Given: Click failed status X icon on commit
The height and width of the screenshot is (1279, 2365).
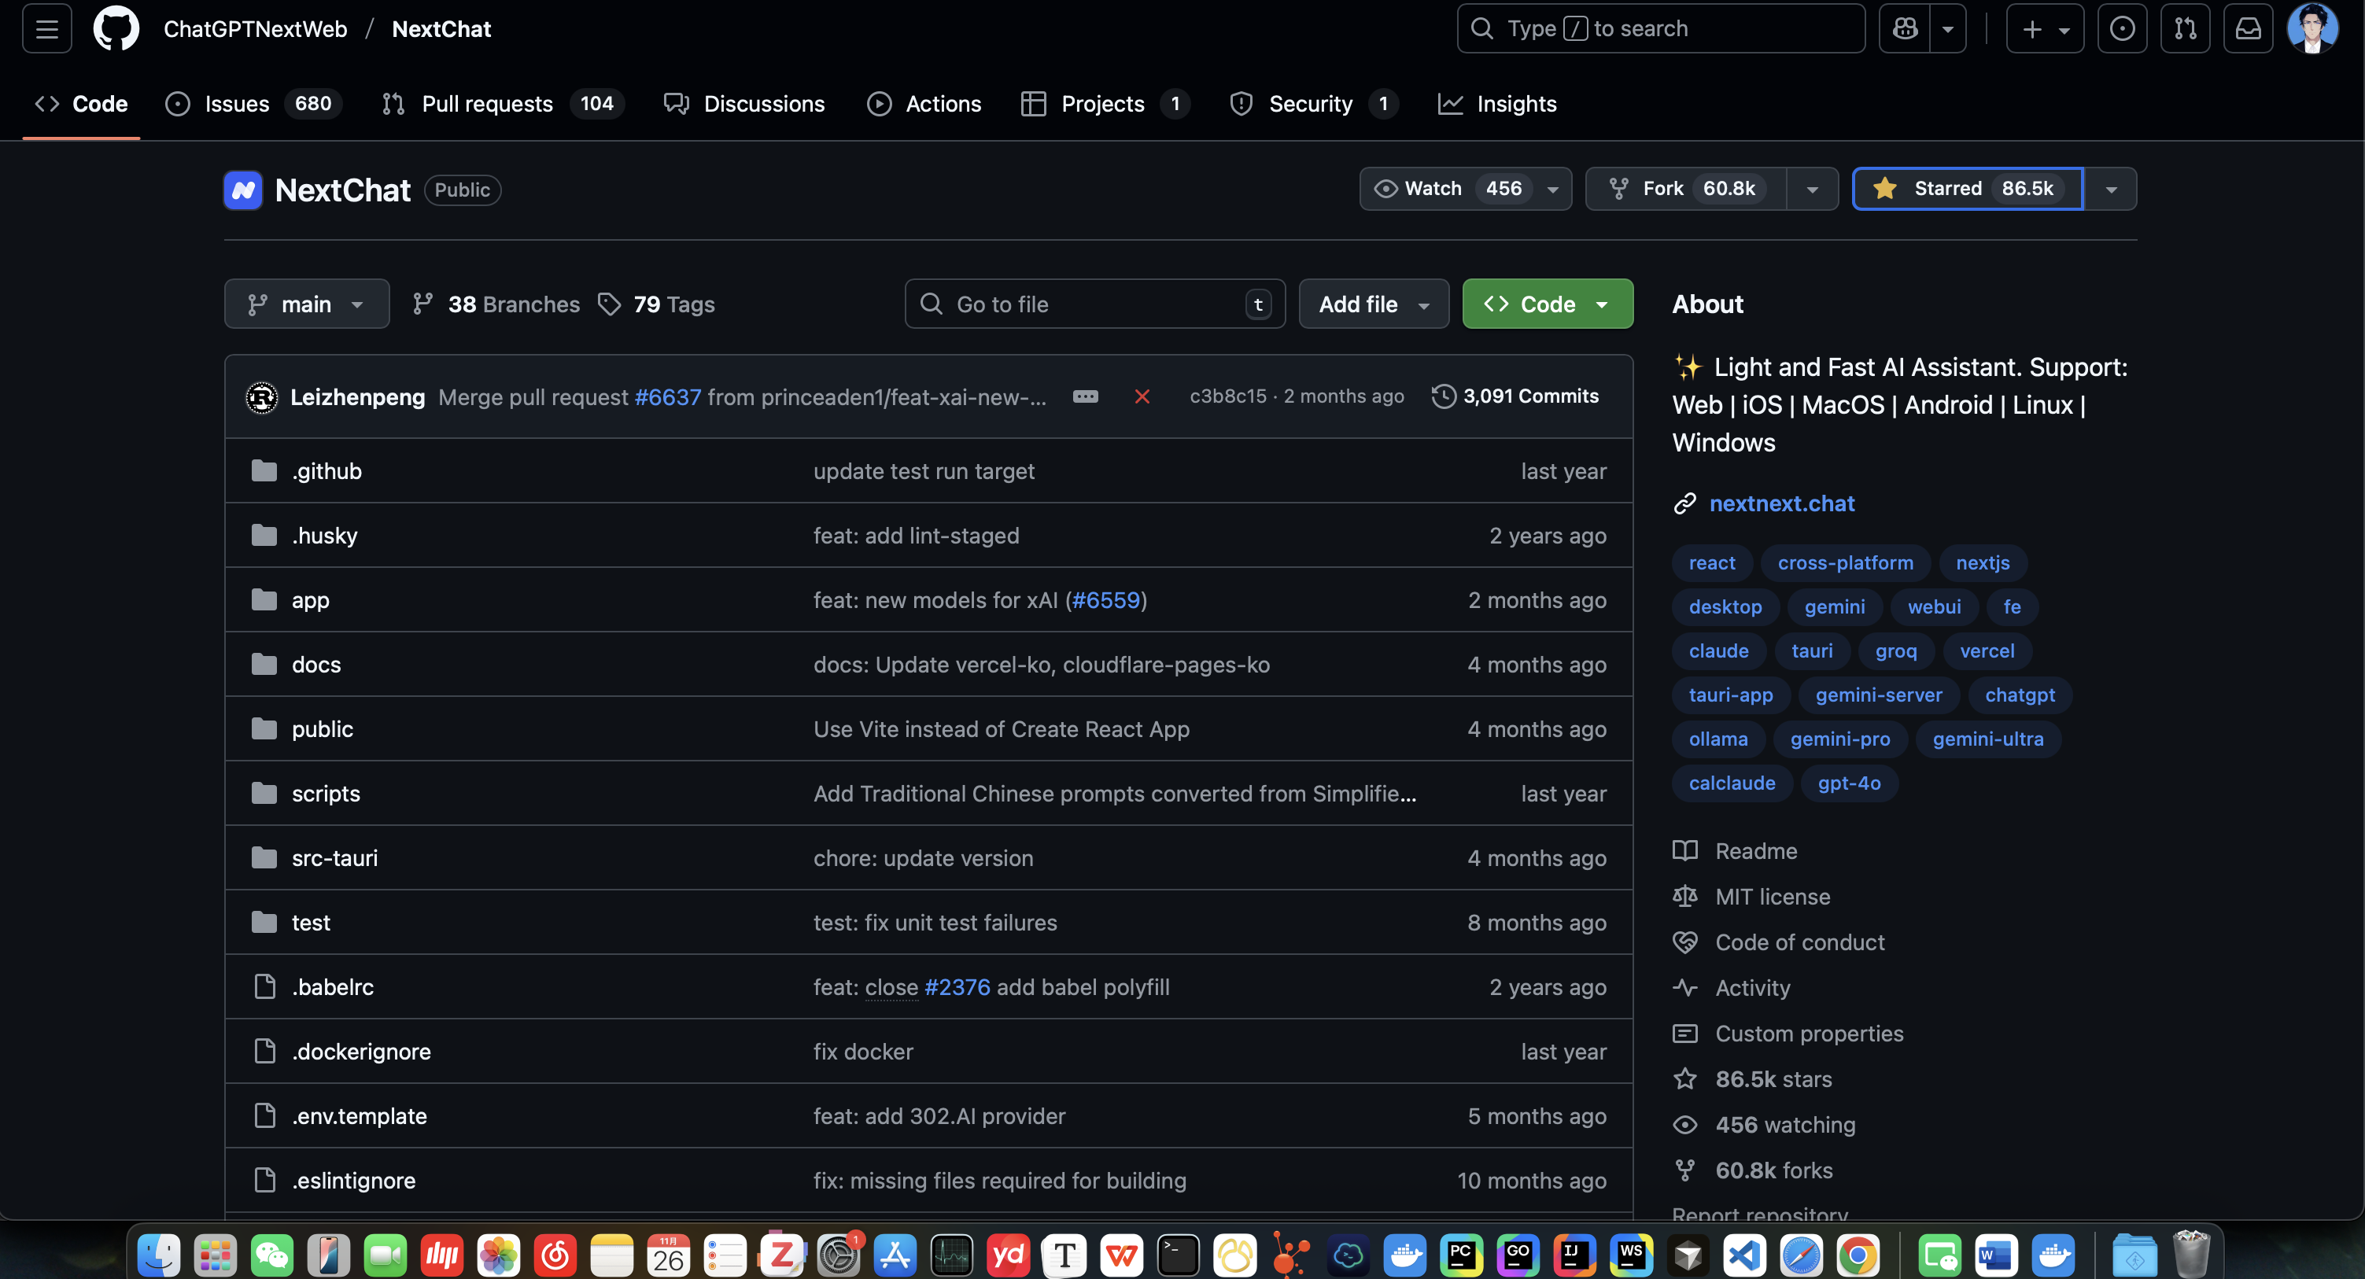Looking at the screenshot, I should pos(1142,396).
